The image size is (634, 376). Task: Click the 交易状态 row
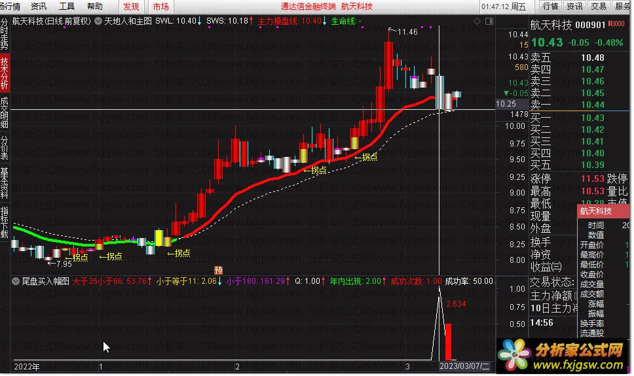pyautogui.click(x=552, y=281)
